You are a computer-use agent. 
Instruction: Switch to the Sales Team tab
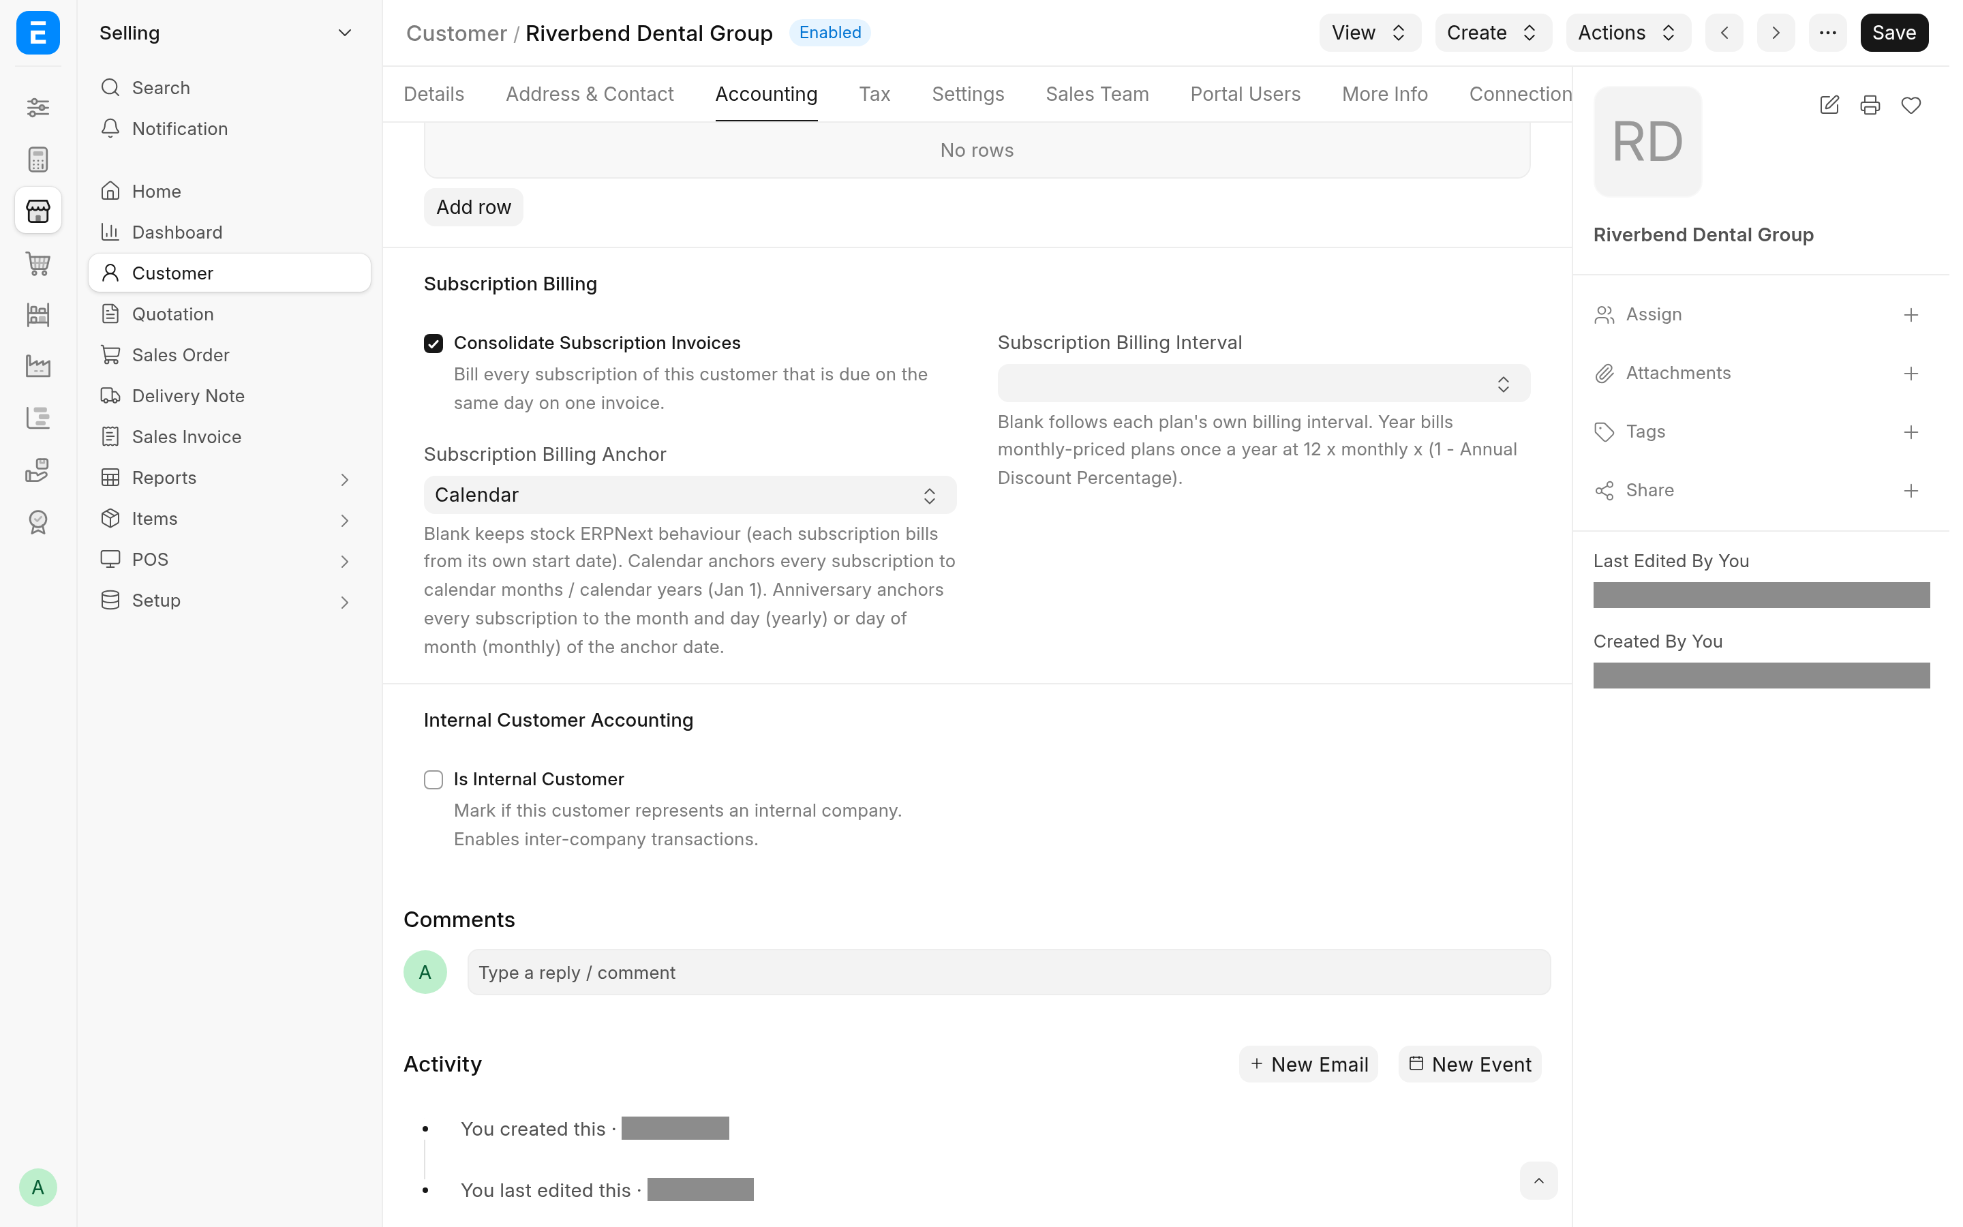pyautogui.click(x=1097, y=94)
